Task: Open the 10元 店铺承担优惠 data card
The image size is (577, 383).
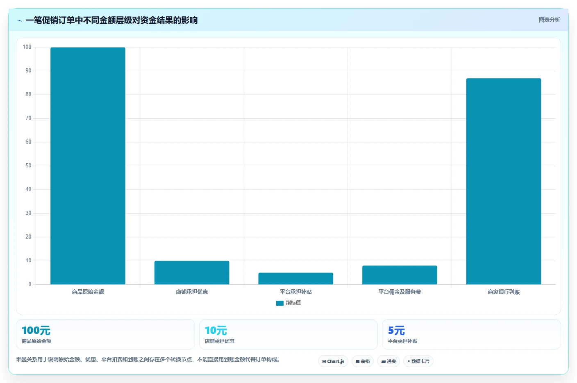Action: pos(288,334)
